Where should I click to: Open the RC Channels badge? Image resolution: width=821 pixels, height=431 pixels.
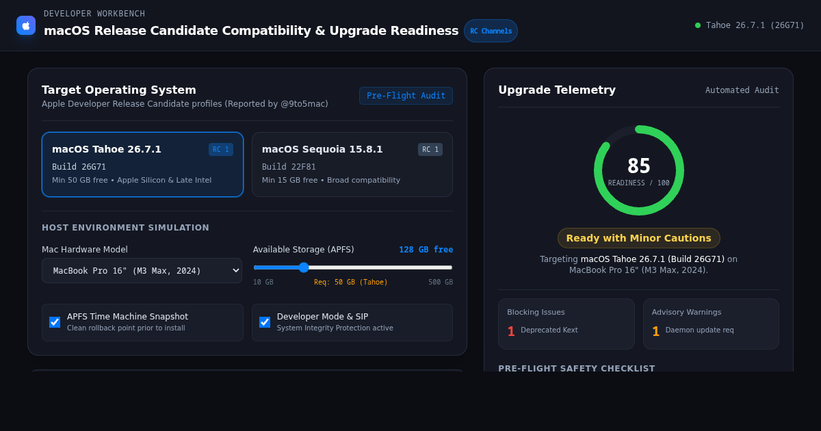pyautogui.click(x=491, y=31)
